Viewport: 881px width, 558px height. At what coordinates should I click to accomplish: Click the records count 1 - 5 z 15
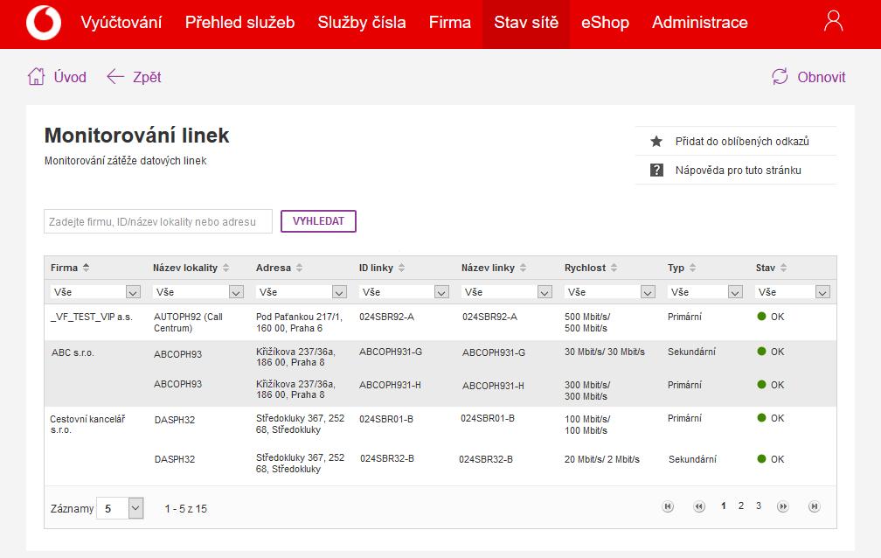point(185,508)
